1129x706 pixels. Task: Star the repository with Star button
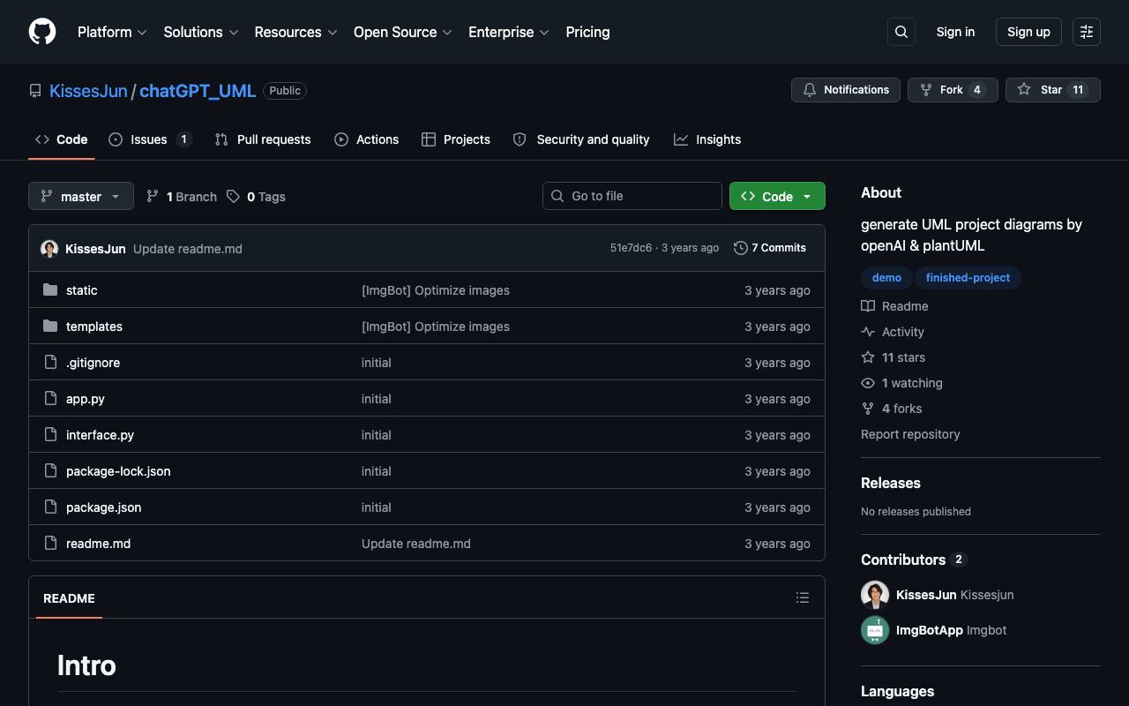click(1053, 90)
